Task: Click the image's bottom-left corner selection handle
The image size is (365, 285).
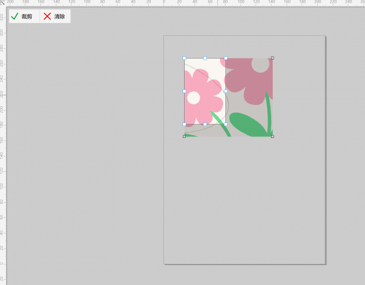Action: click(184, 137)
